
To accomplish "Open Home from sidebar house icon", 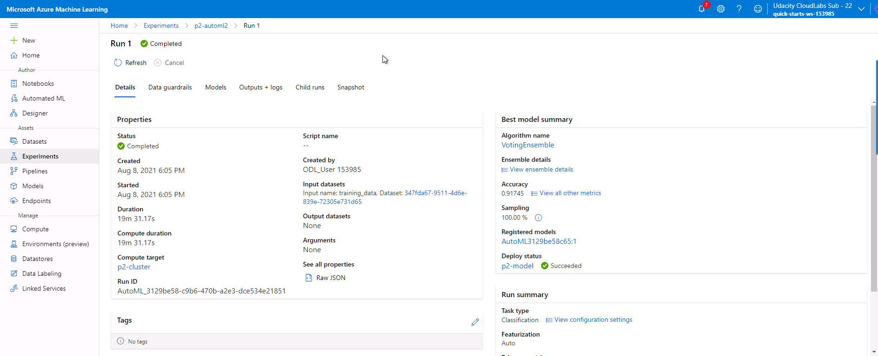I will pyautogui.click(x=14, y=55).
